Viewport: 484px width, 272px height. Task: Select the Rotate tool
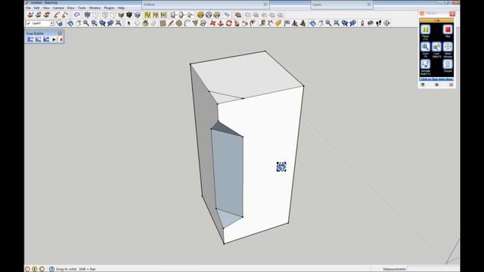228,23
